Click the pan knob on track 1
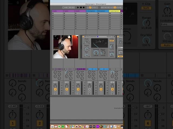This screenshot has height=129, width=173. [x=55, y=86]
